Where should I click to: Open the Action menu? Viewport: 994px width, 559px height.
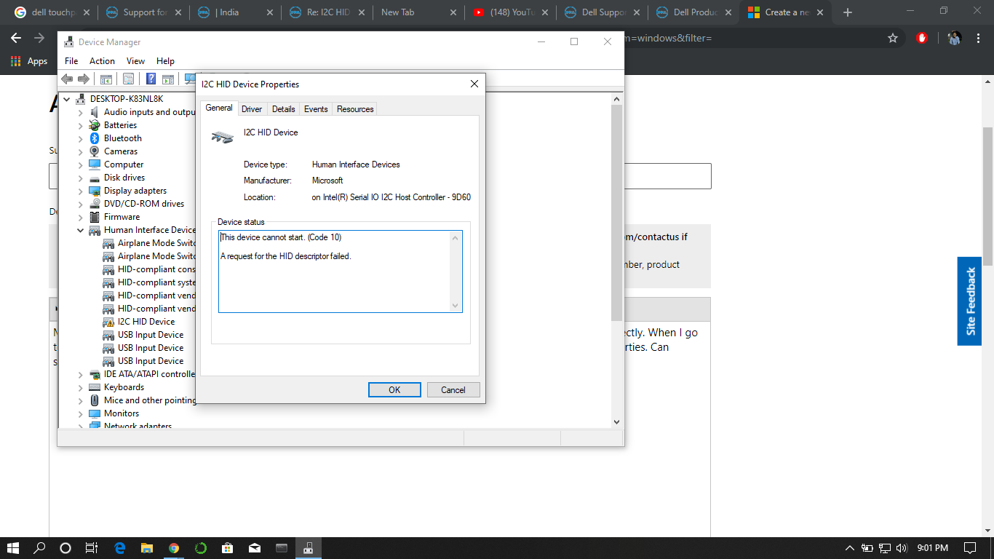(102, 61)
